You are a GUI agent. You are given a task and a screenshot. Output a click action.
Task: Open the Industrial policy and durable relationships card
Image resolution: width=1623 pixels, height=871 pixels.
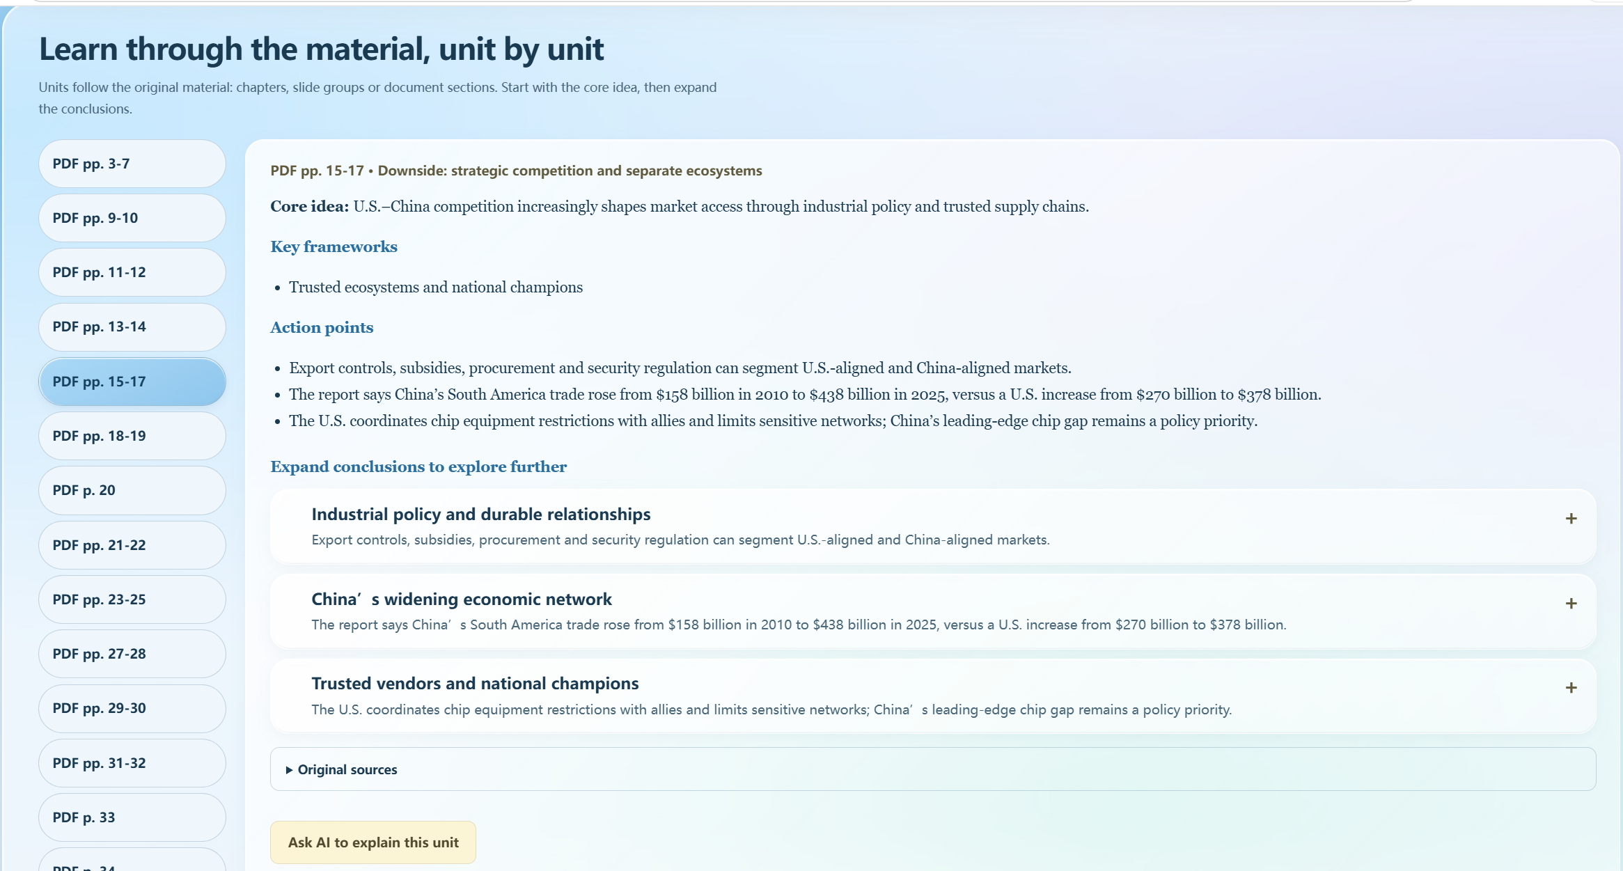click(933, 526)
